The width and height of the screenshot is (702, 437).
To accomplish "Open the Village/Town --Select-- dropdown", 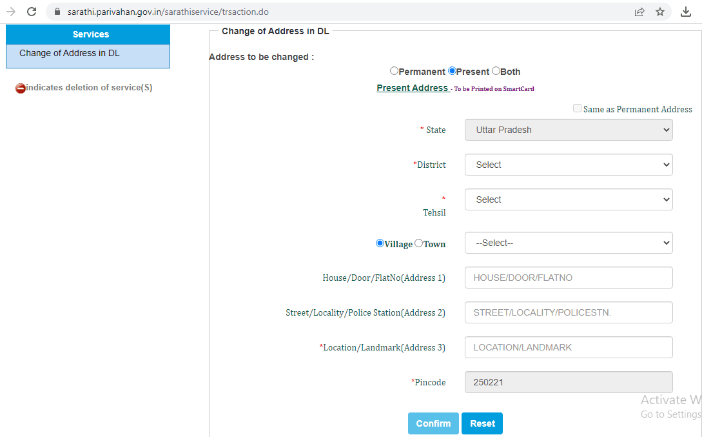I will click(x=569, y=243).
